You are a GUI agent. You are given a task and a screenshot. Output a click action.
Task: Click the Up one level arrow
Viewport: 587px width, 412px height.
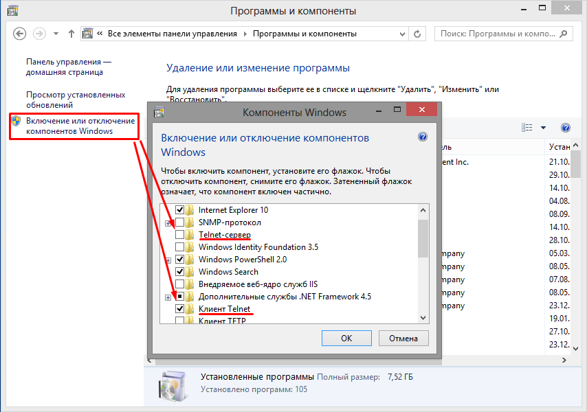[x=71, y=34]
